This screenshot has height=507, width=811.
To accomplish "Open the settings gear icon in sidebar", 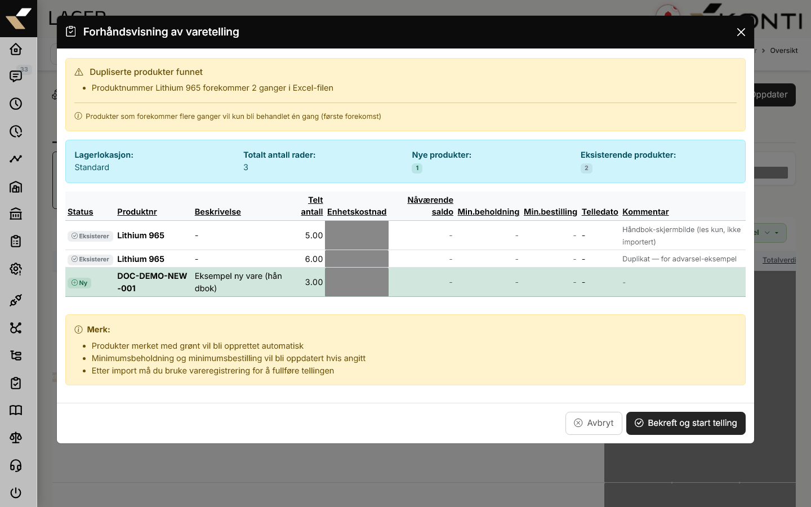I will pyautogui.click(x=16, y=269).
